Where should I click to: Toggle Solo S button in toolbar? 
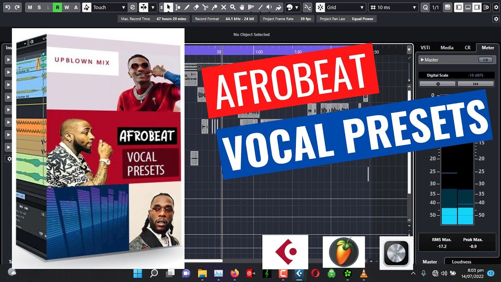click(x=39, y=7)
